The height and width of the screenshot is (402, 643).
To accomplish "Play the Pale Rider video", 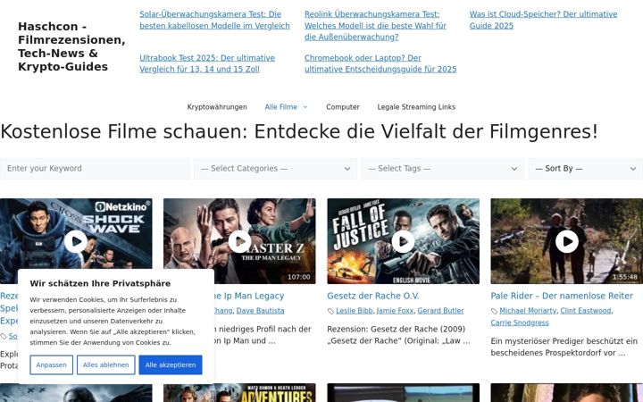I will coord(567,241).
